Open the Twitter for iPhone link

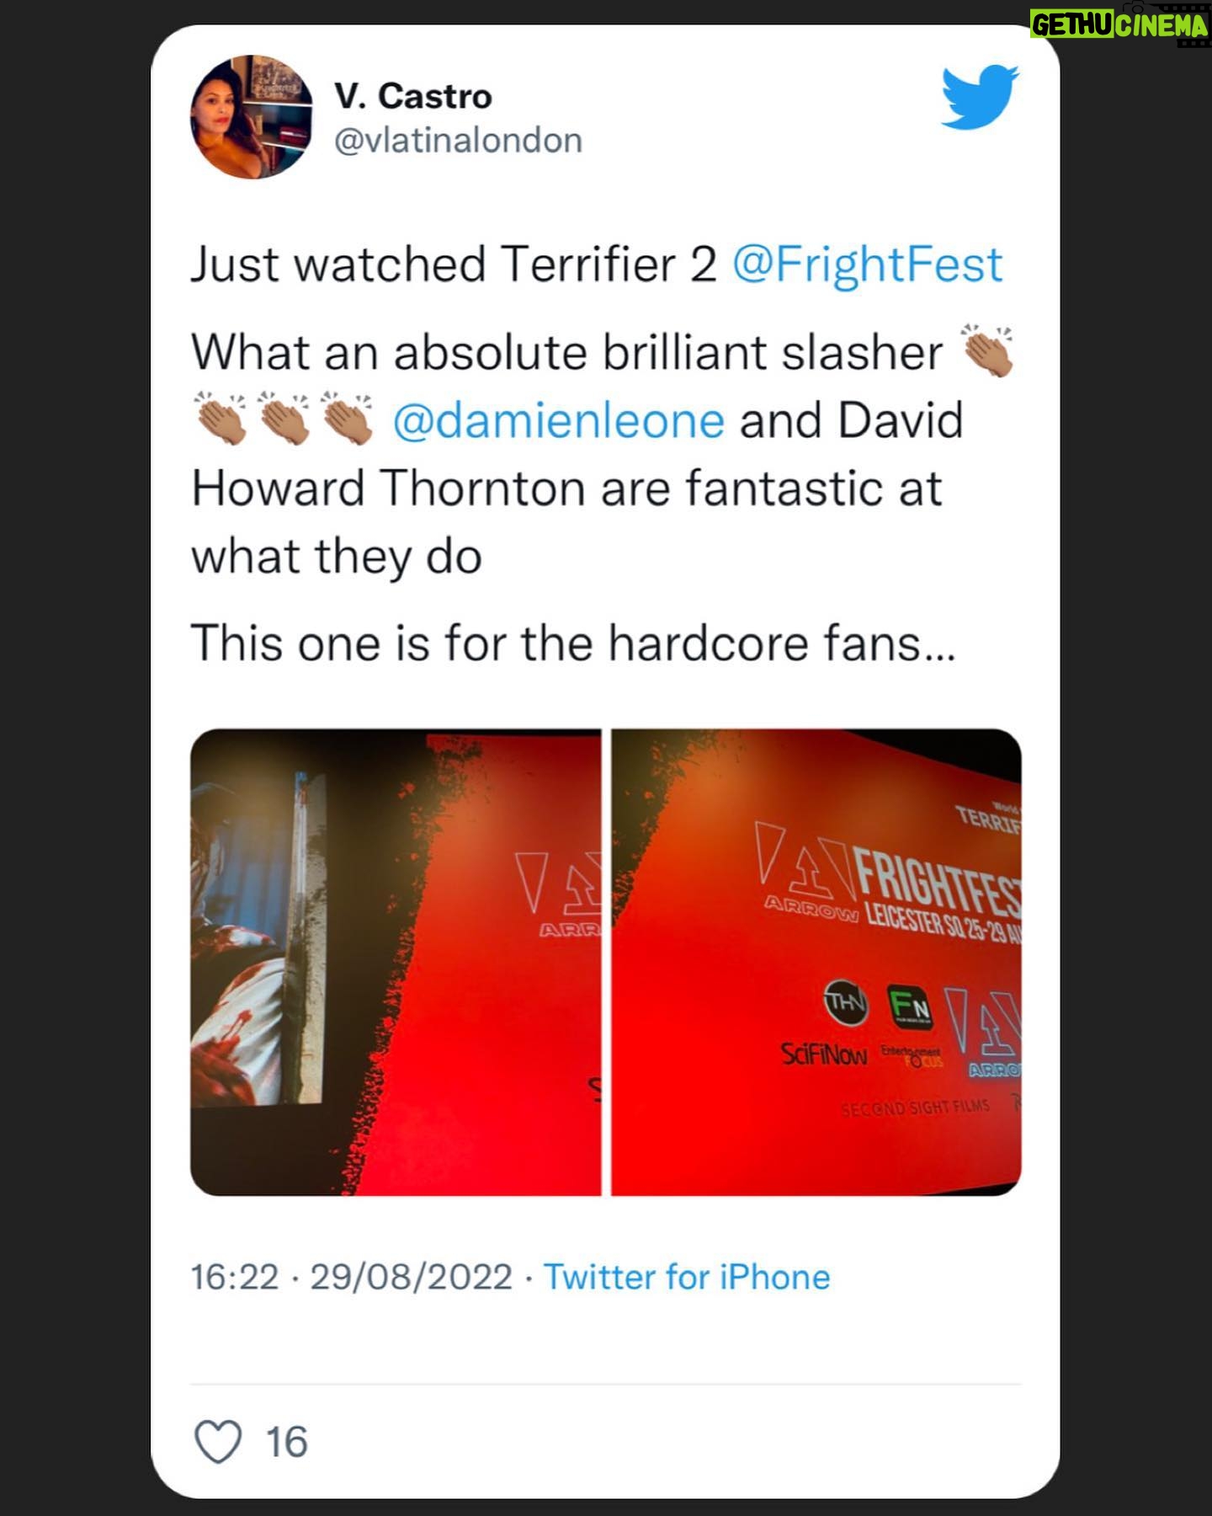tap(687, 1277)
